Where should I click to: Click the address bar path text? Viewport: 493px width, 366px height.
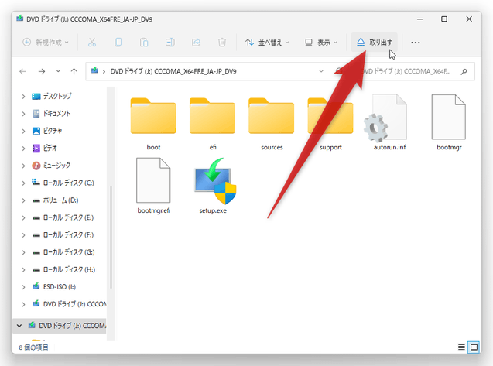click(x=173, y=71)
